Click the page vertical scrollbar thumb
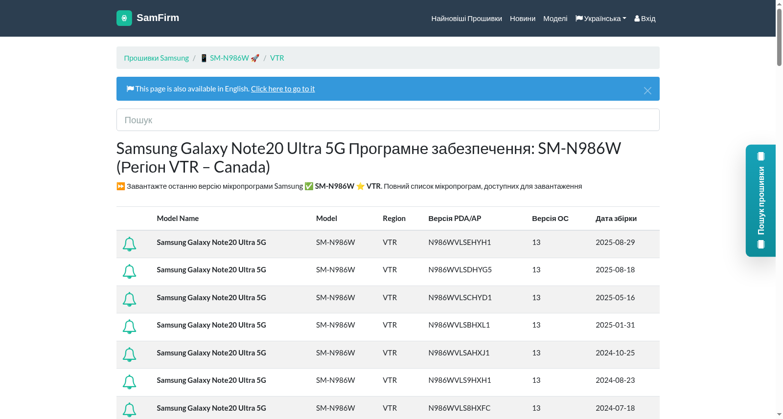 pyautogui.click(x=779, y=37)
